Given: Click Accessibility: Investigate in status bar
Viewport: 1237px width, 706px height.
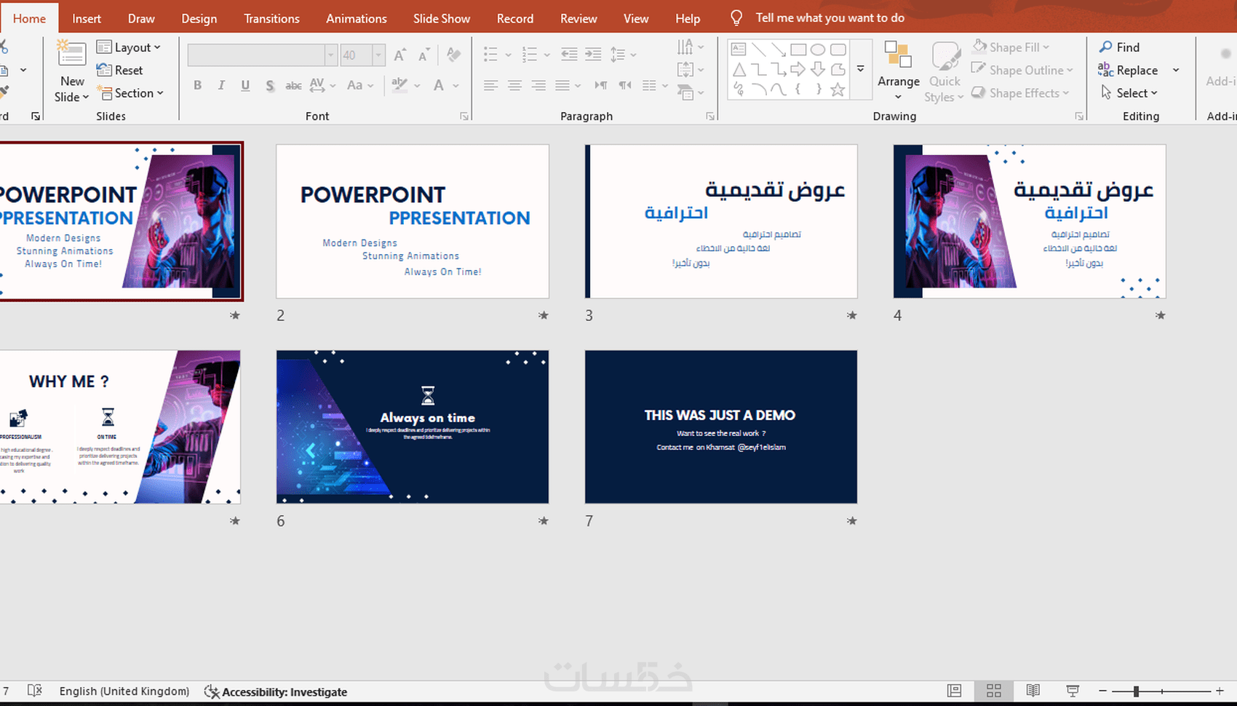Looking at the screenshot, I should [x=276, y=691].
